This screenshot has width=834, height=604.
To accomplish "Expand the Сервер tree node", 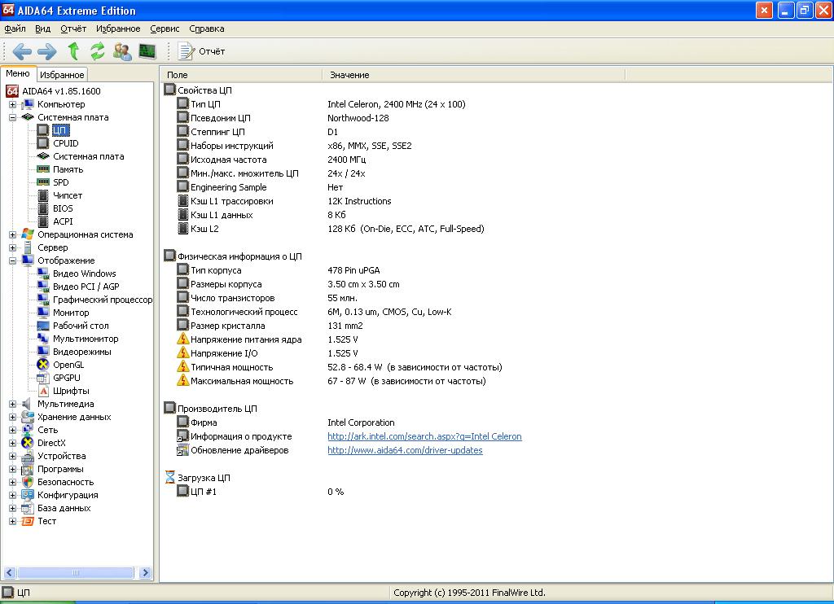I will click(12, 247).
